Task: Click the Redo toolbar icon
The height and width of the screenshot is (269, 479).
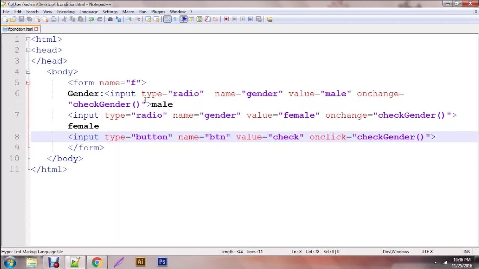Action: pyautogui.click(x=100, y=19)
